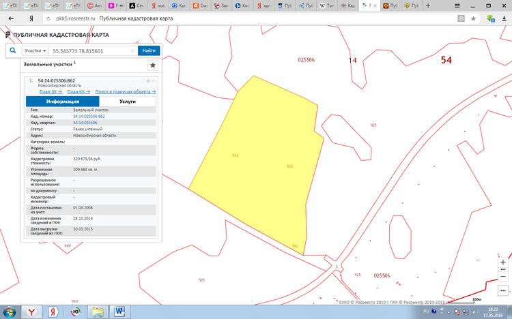Image resolution: width=512 pixels, height=319 pixels.
Task: Open the Ю application taskbar icon
Action: click(75, 312)
